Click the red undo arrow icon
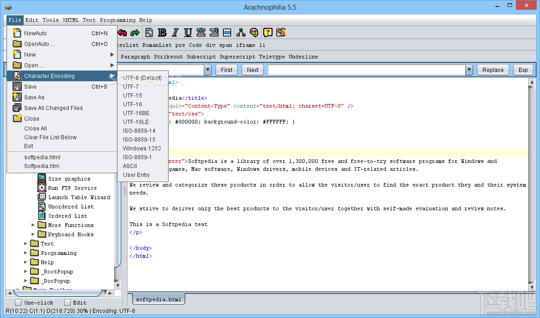Screen dimensions: 540x318 tap(122, 32)
